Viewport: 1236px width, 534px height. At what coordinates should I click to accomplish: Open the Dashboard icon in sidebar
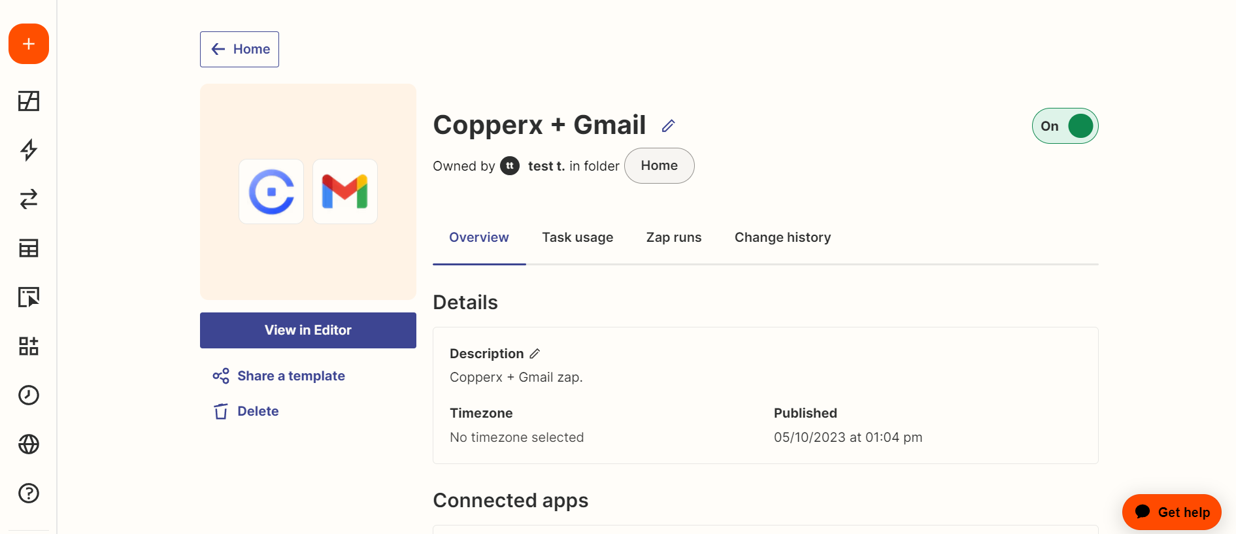[29, 101]
